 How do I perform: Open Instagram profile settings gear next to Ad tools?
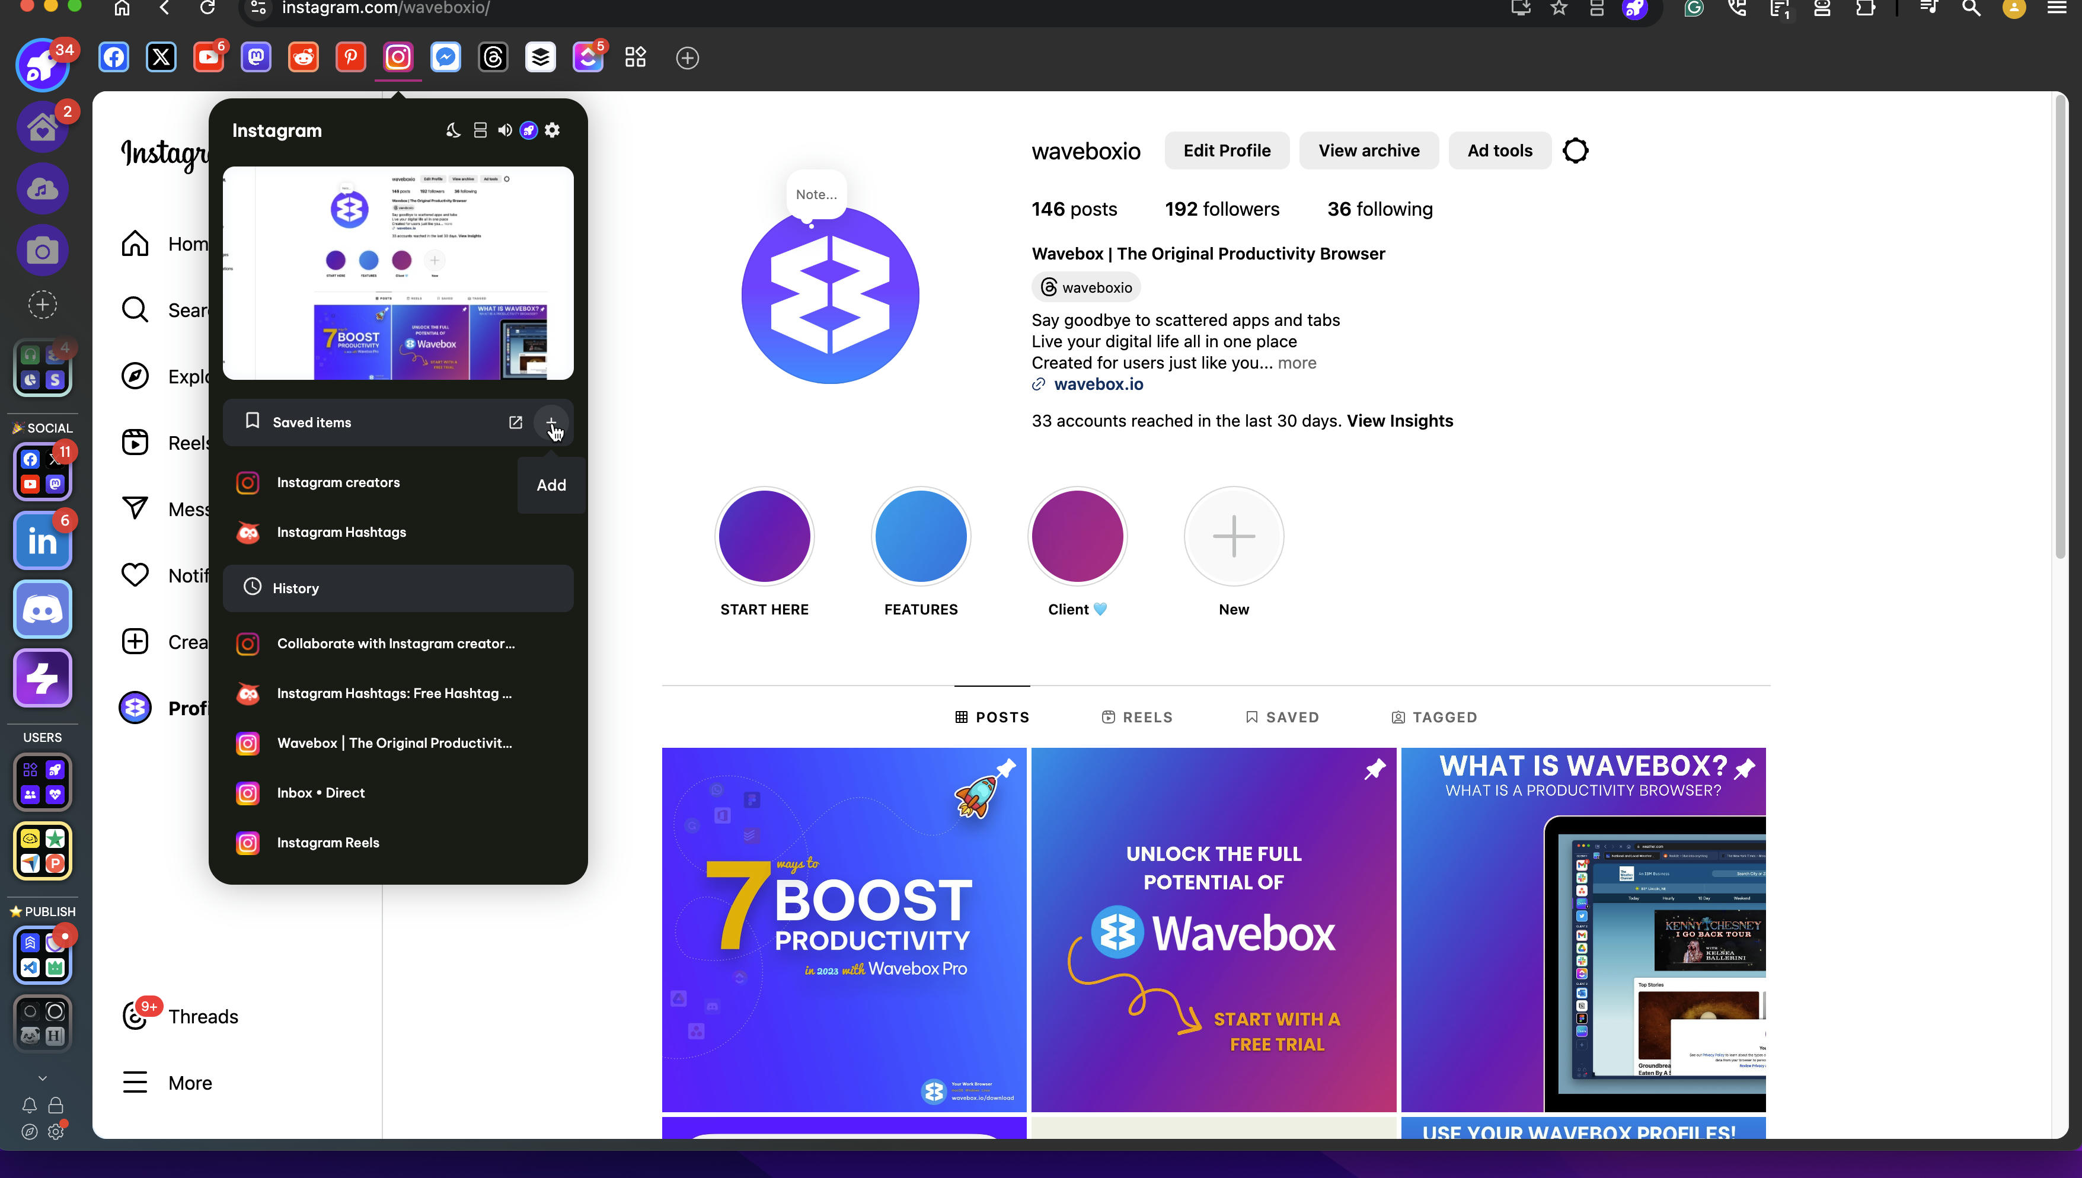pos(1576,151)
